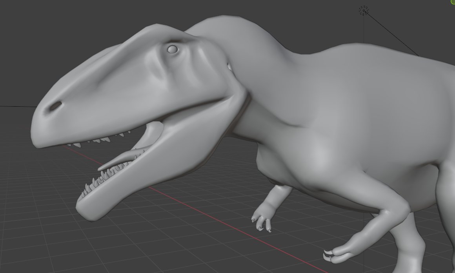Click the nostril on the dinosaur's snout

click(x=55, y=106)
